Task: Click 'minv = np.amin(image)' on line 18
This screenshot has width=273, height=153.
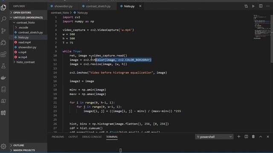Action: point(87,90)
